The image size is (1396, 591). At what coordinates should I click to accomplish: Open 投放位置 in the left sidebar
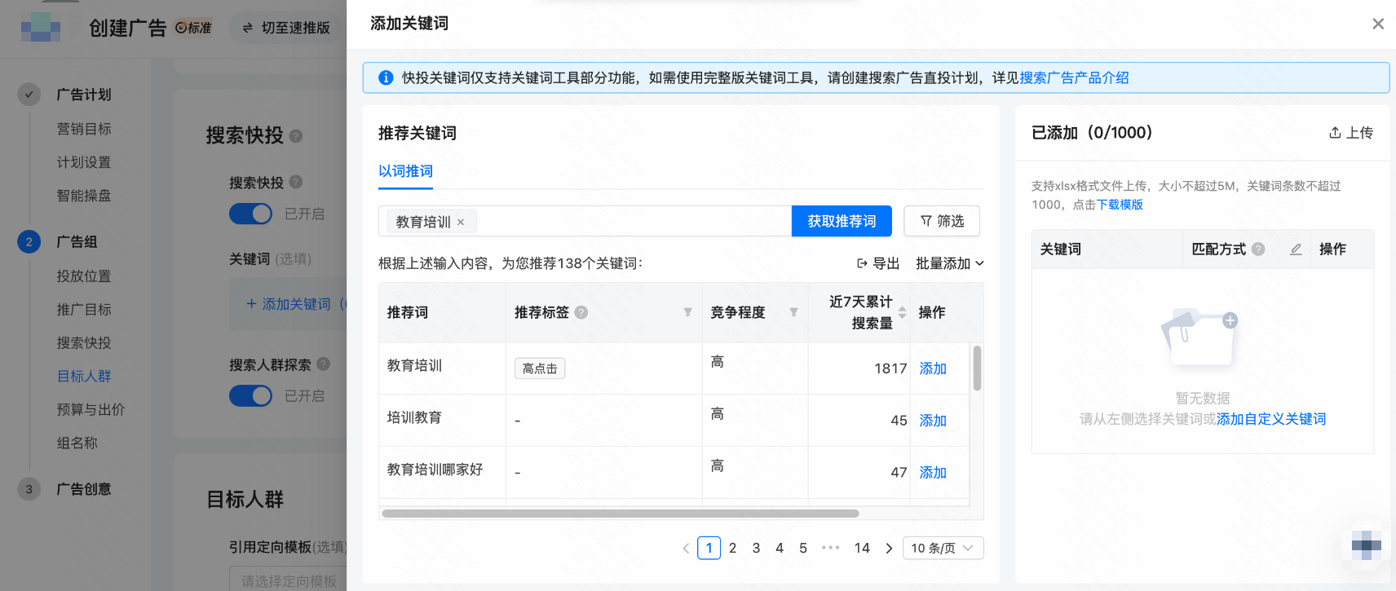tap(84, 276)
